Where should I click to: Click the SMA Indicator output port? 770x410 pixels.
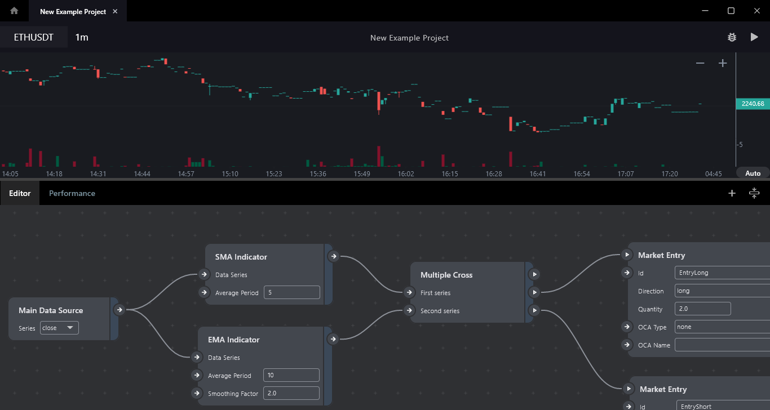tap(333, 256)
